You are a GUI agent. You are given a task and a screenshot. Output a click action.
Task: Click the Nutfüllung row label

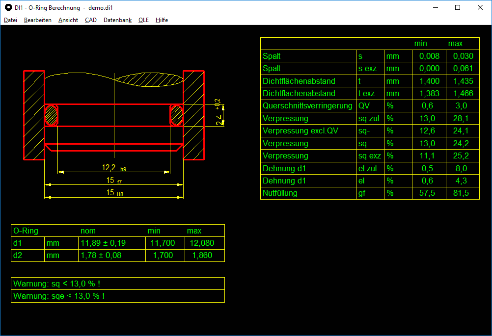tap(280, 193)
